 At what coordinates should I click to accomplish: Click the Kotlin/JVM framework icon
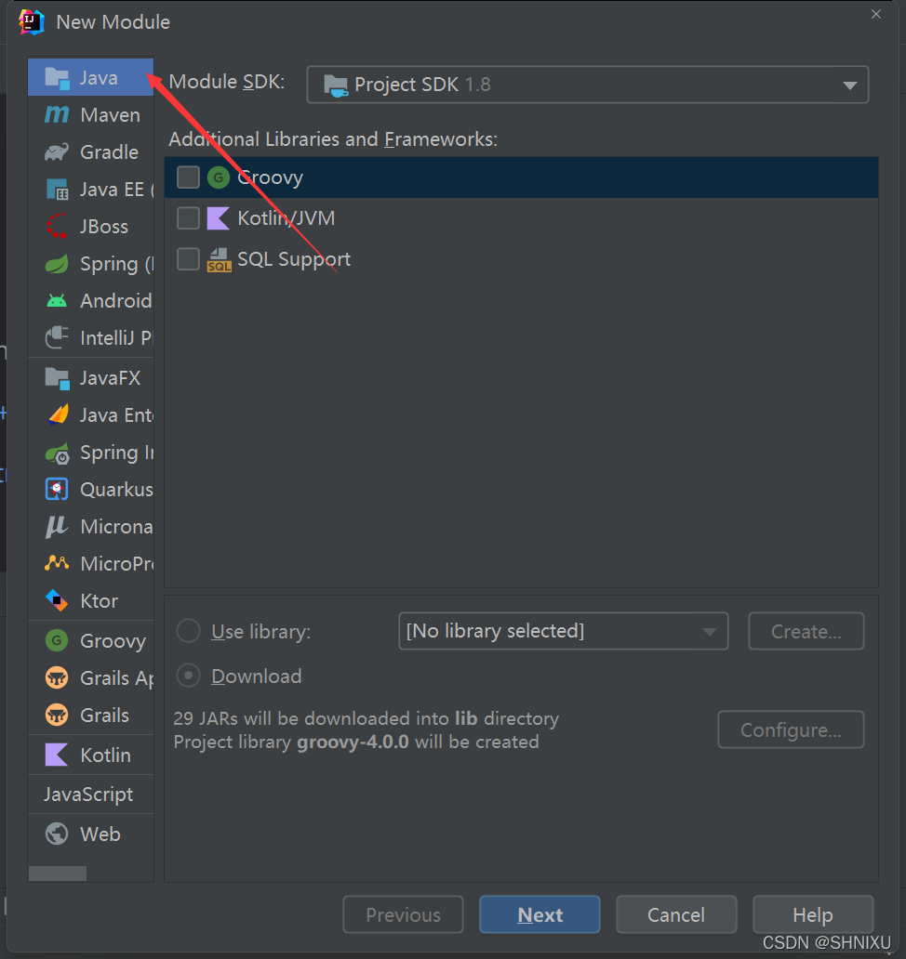(219, 217)
